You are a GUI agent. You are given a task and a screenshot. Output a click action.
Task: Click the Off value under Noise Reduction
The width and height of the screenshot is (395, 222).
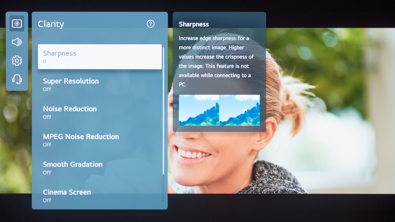click(47, 117)
